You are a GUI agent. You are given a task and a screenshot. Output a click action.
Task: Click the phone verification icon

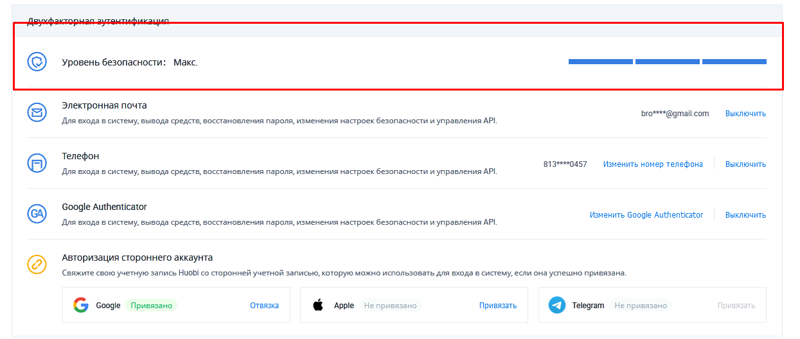point(37,163)
